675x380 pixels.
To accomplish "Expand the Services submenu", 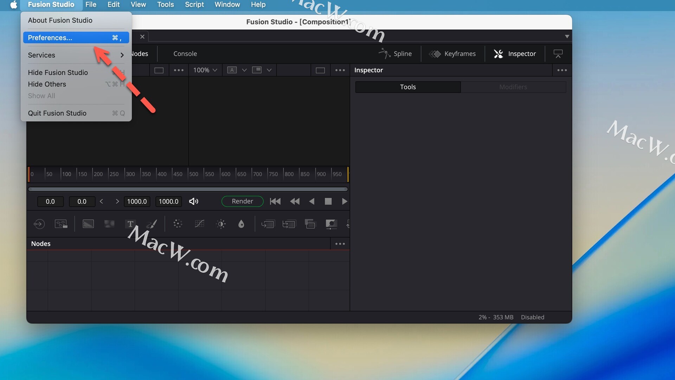I will click(x=76, y=55).
